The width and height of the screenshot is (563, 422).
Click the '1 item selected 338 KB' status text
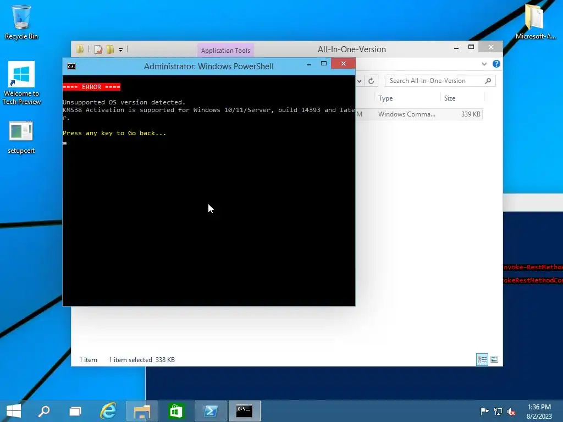(142, 359)
